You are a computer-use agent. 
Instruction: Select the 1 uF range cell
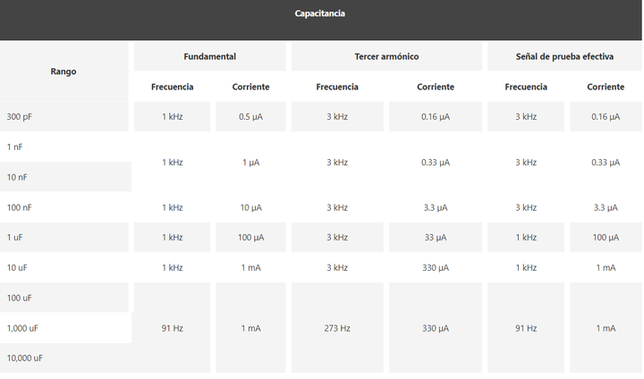coord(15,238)
